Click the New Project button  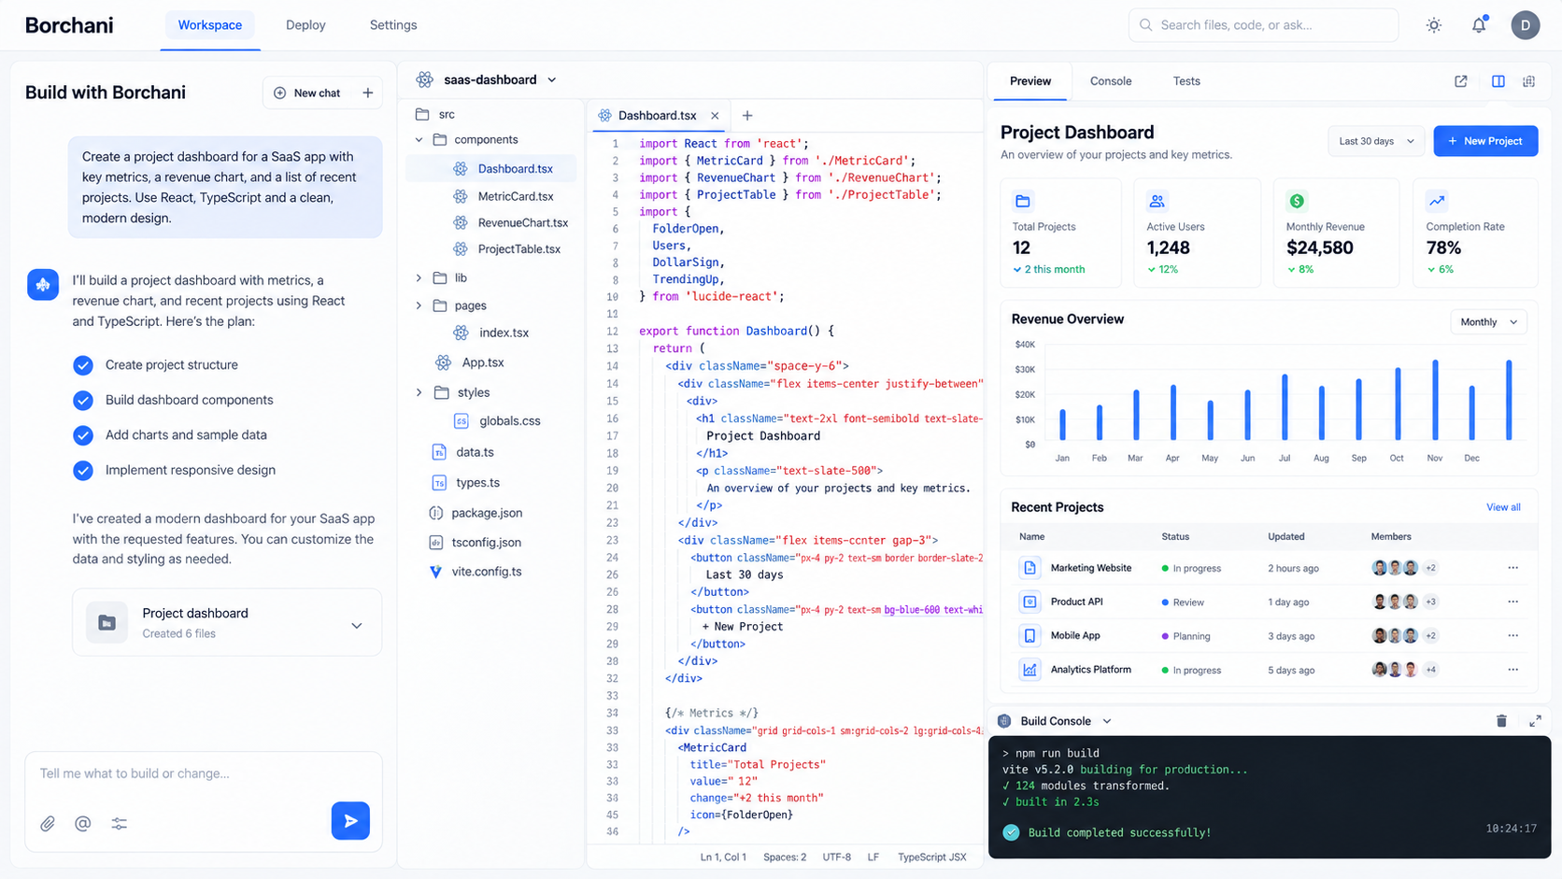[1485, 141]
